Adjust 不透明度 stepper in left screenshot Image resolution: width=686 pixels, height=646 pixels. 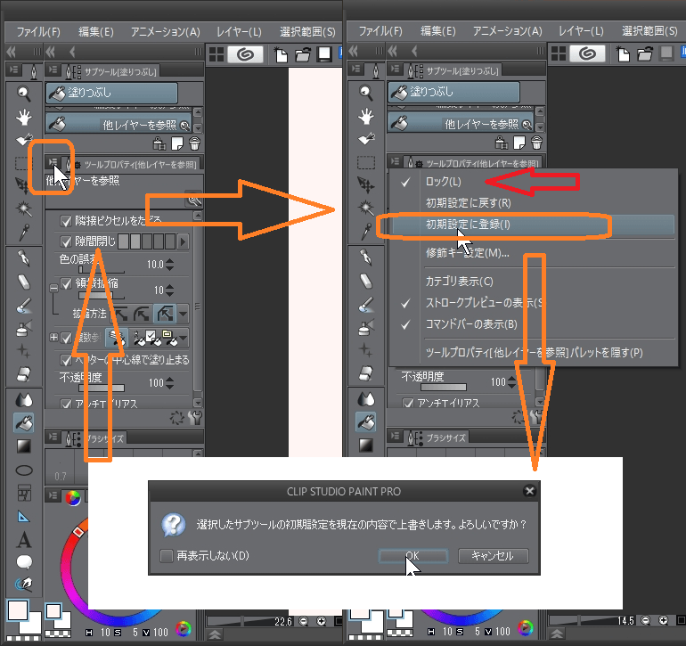tap(170, 383)
